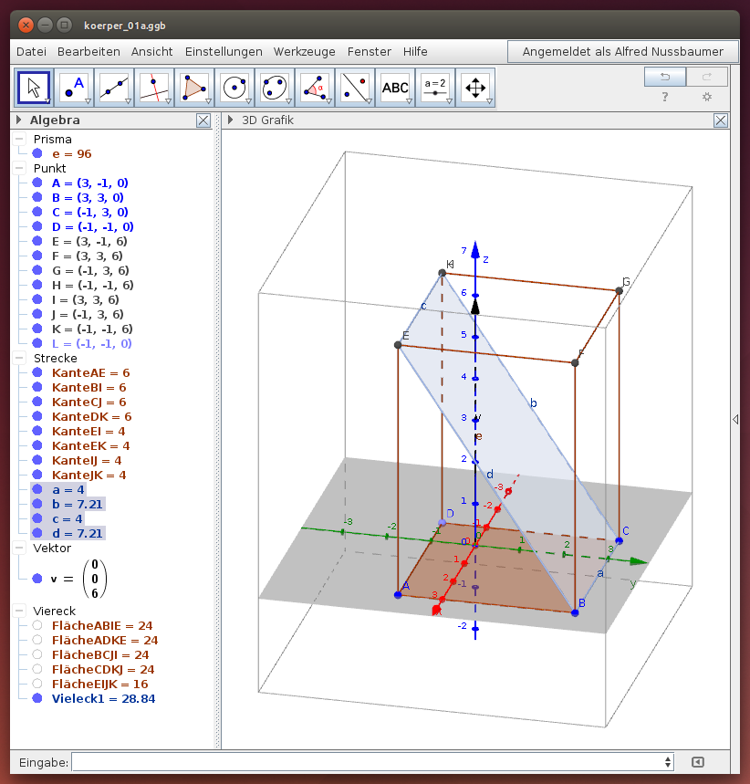Hide the Vieleck1 polygon
The image size is (750, 784).
pos(37,698)
